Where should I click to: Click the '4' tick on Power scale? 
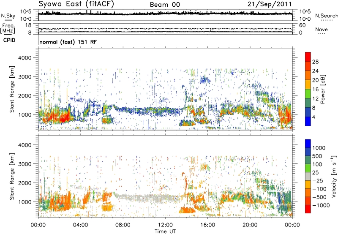click(313, 117)
